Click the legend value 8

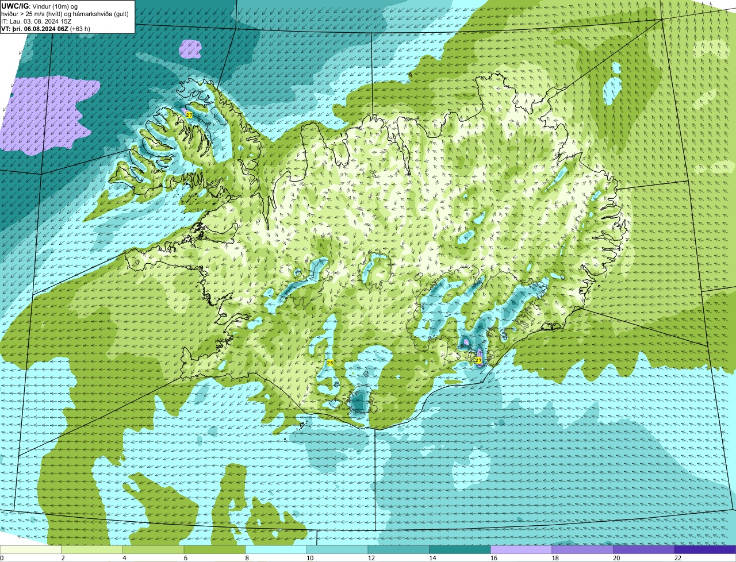click(247, 558)
